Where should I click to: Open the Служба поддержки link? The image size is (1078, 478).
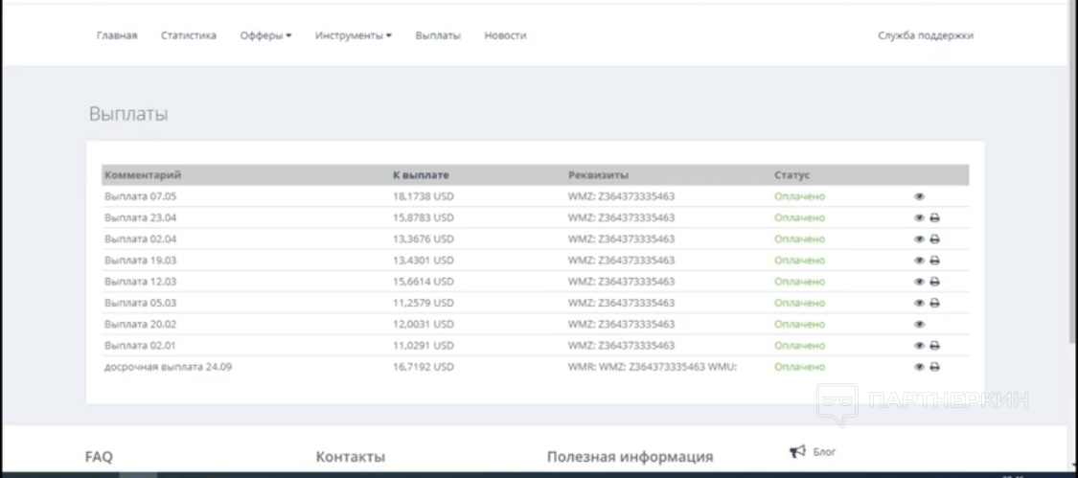(x=925, y=35)
